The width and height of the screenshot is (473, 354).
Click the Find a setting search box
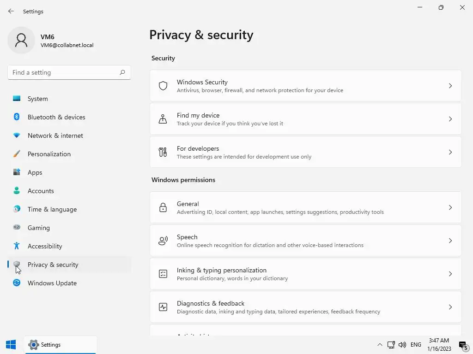[x=65, y=72]
